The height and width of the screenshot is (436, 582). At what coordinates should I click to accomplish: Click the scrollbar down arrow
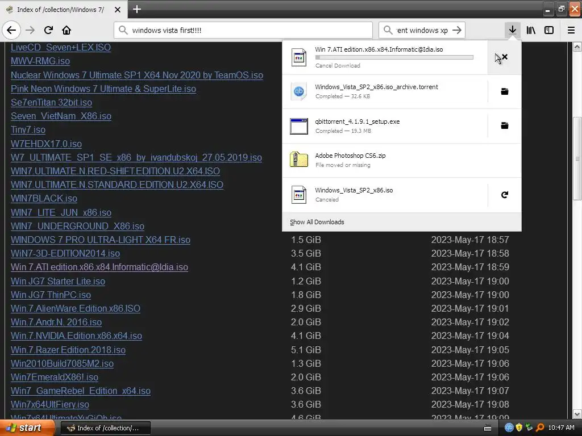coord(577,414)
